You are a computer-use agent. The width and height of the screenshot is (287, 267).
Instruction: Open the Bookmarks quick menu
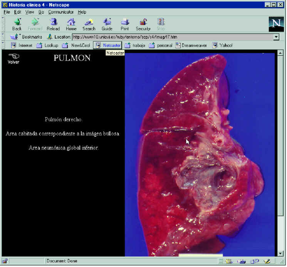26,37
